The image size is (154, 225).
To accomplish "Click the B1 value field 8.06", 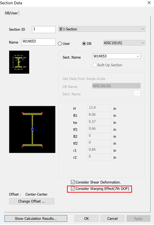I will coord(99,115).
